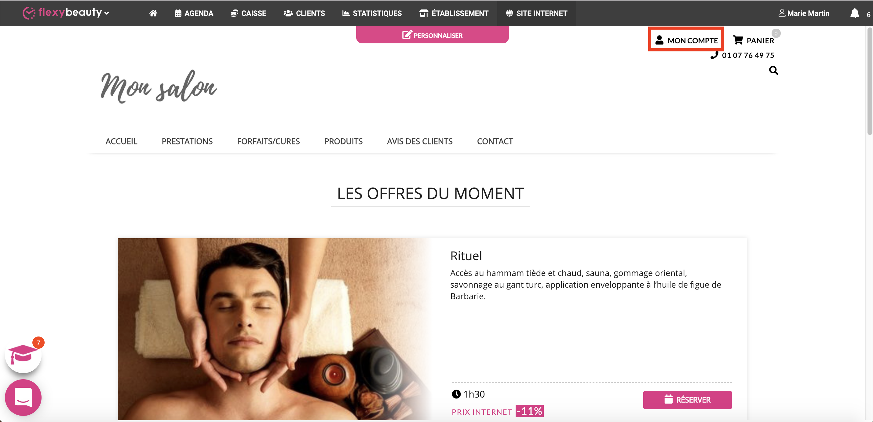
Task: Open the graduation cap tutorial widget
Action: click(x=23, y=355)
